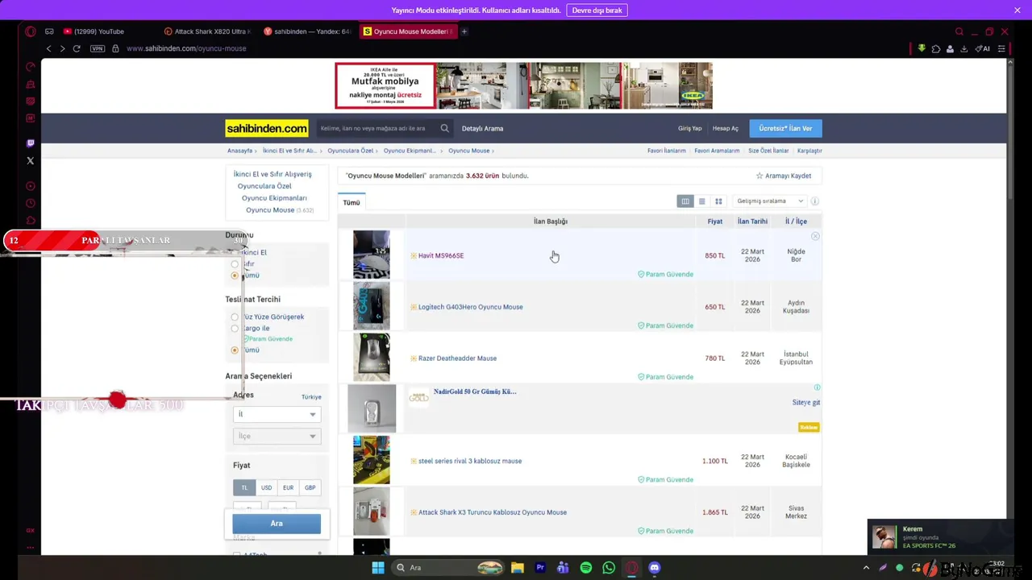This screenshot has height=580, width=1032.
Task: Open the Windows Start button
Action: [x=378, y=568]
